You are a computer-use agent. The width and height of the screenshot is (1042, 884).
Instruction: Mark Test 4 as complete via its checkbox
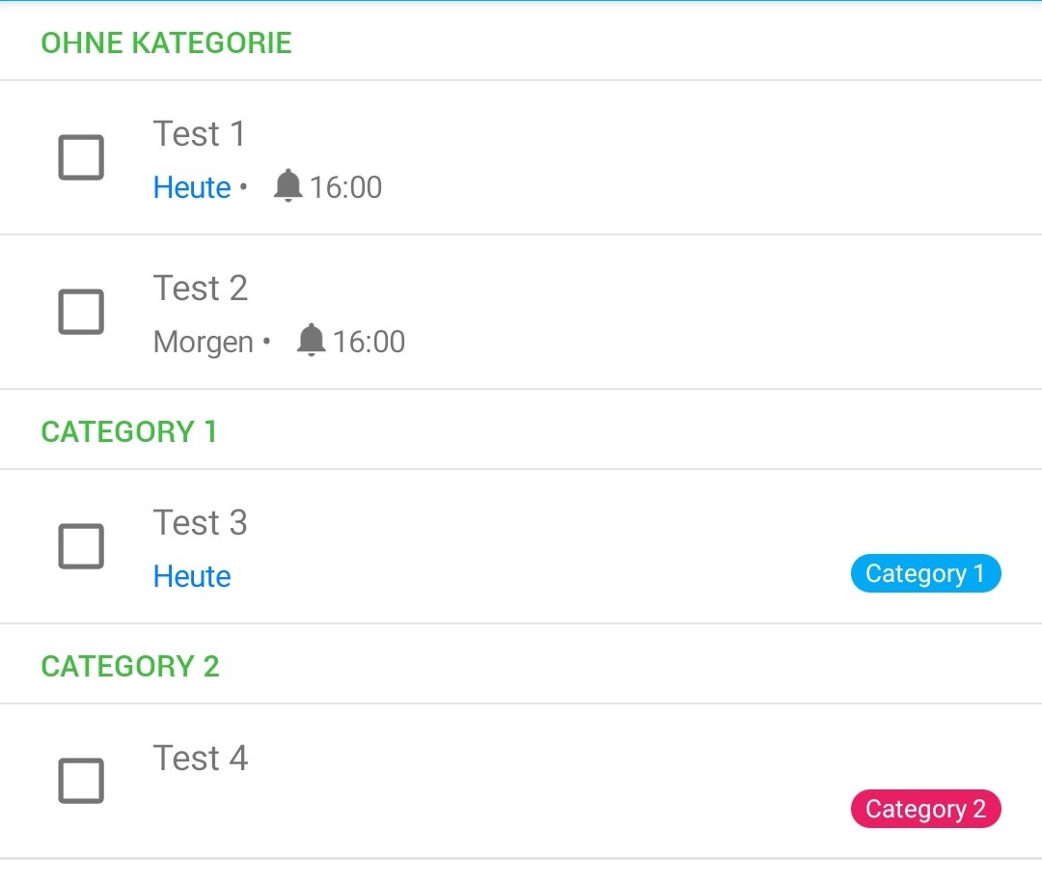pyautogui.click(x=81, y=780)
